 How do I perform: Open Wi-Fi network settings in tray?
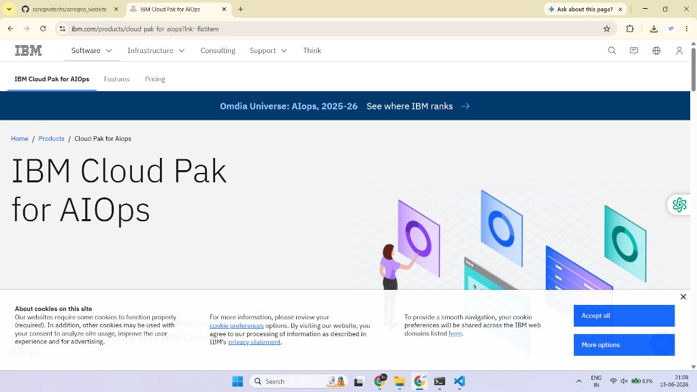(613, 381)
